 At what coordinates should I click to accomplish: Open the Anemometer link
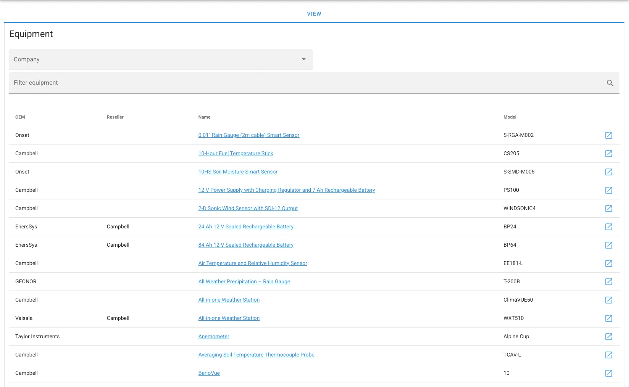click(214, 336)
